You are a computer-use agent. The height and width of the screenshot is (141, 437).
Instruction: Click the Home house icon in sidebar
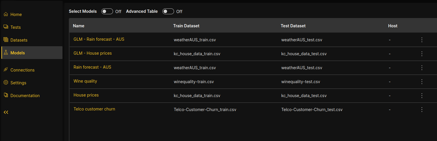(6, 14)
